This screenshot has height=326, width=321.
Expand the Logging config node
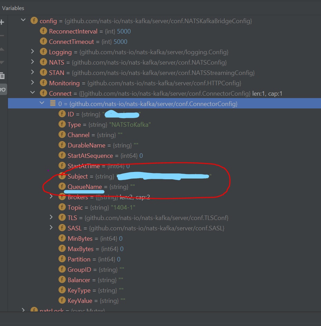(32, 51)
